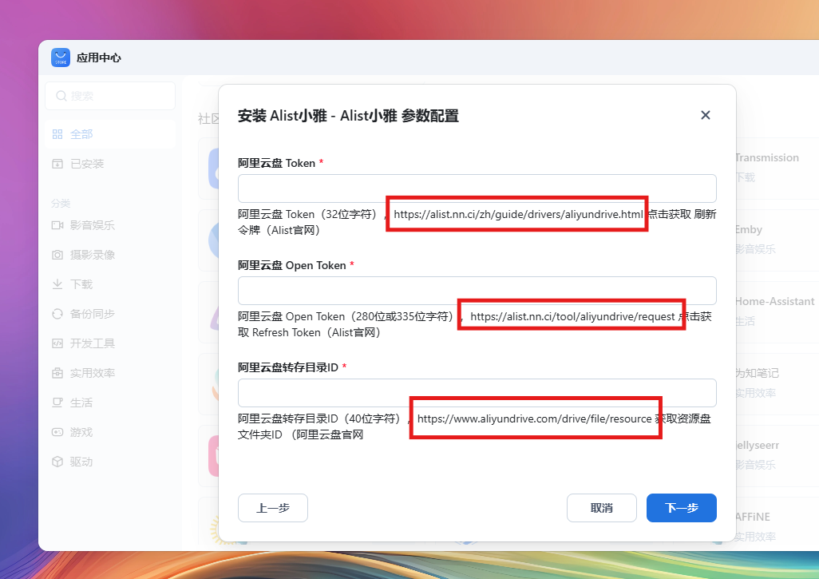Open the 游戏 category

coord(110,432)
